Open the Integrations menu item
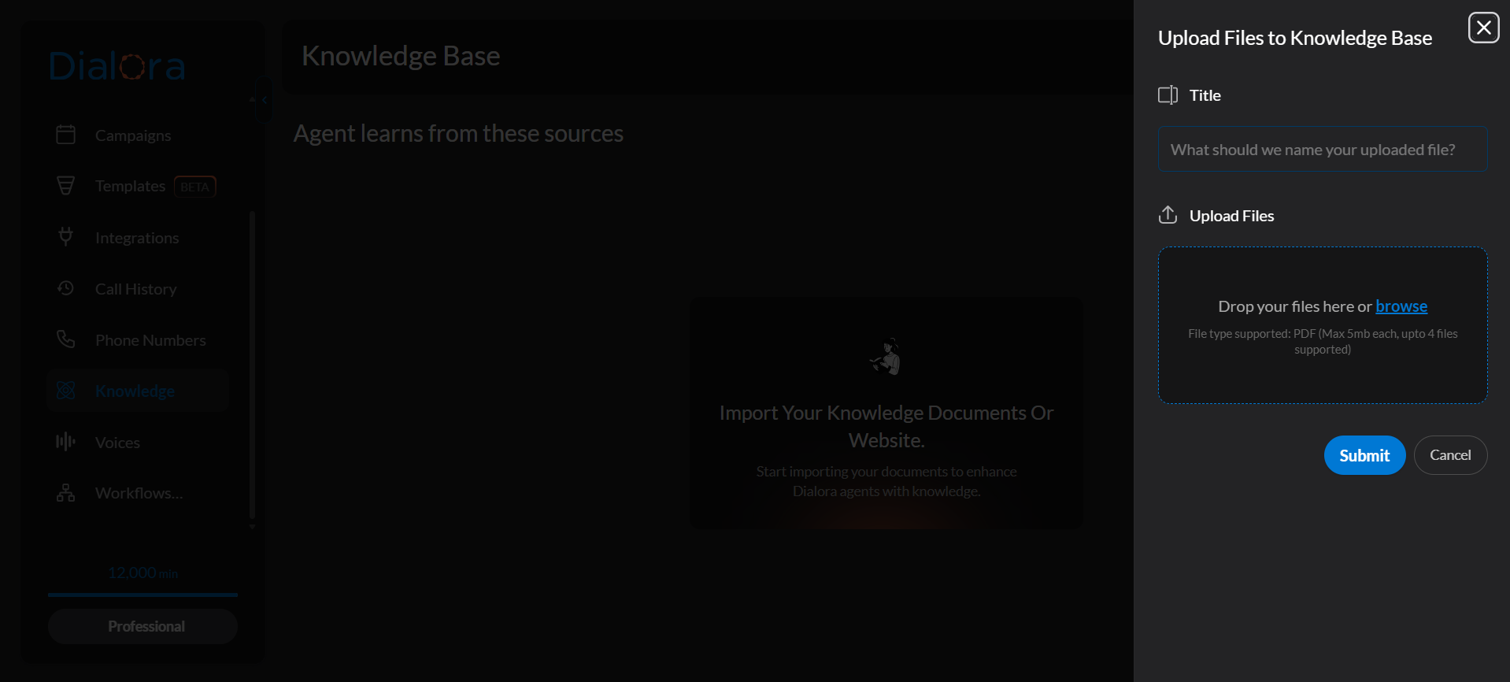The image size is (1510, 682). click(x=137, y=238)
